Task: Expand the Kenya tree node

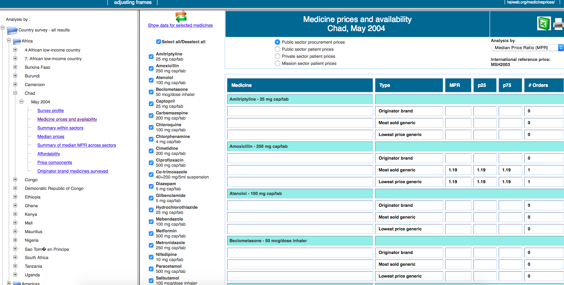Action: pos(15,214)
